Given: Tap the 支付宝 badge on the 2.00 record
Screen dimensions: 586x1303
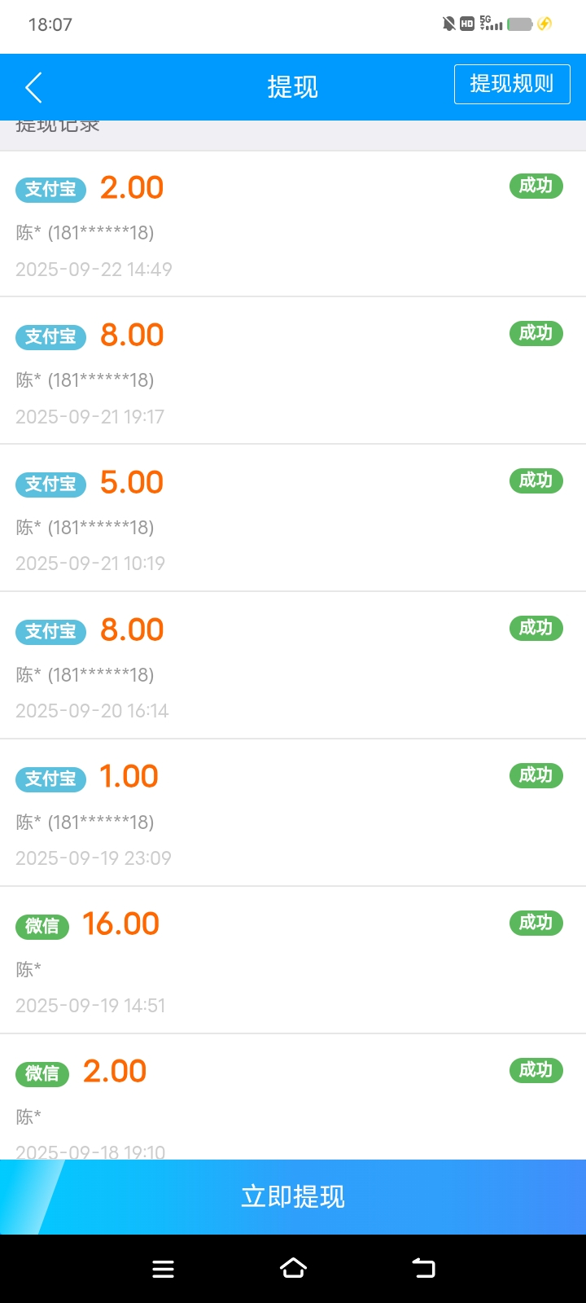Looking at the screenshot, I should [x=50, y=189].
